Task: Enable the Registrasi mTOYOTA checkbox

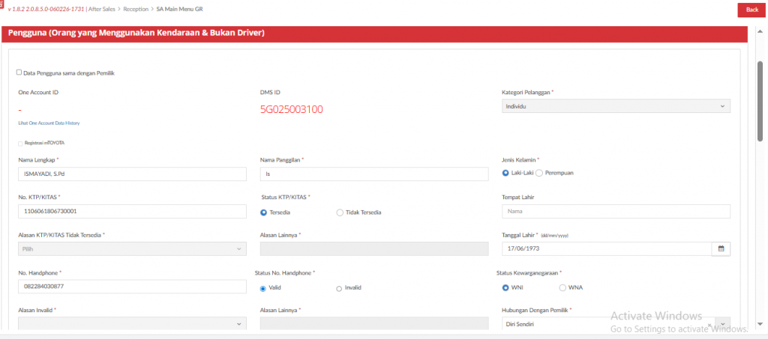Action: point(19,142)
